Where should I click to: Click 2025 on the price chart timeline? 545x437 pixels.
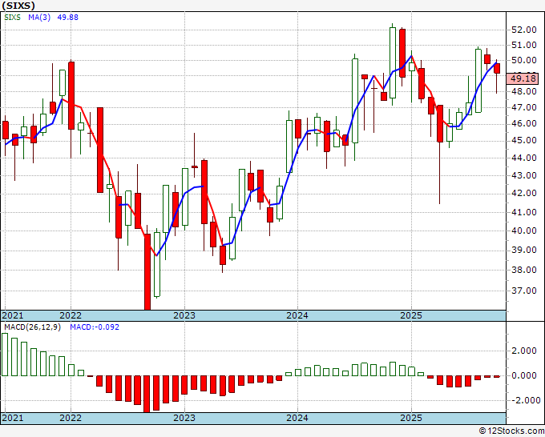(411, 315)
